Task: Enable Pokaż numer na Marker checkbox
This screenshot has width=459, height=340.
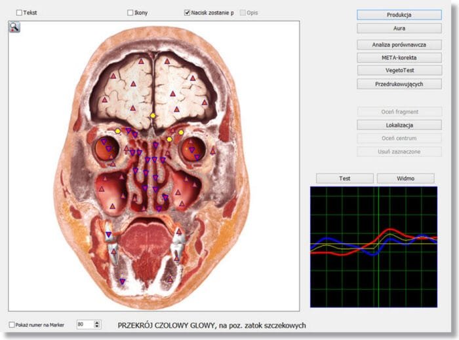Action: point(12,324)
